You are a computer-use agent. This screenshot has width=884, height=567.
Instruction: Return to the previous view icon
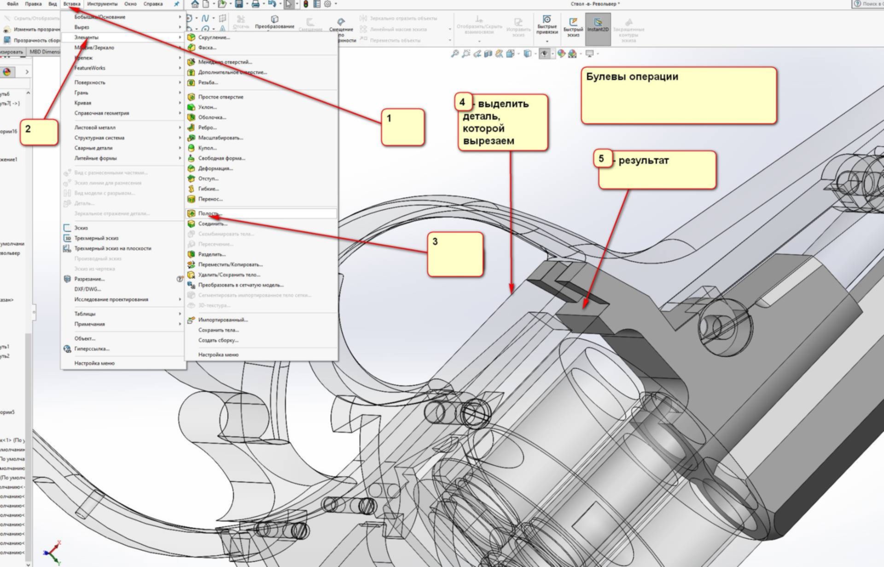tap(477, 54)
